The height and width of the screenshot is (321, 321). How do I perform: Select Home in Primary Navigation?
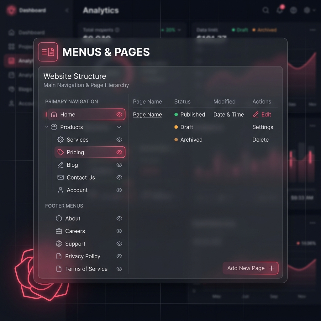click(x=87, y=114)
